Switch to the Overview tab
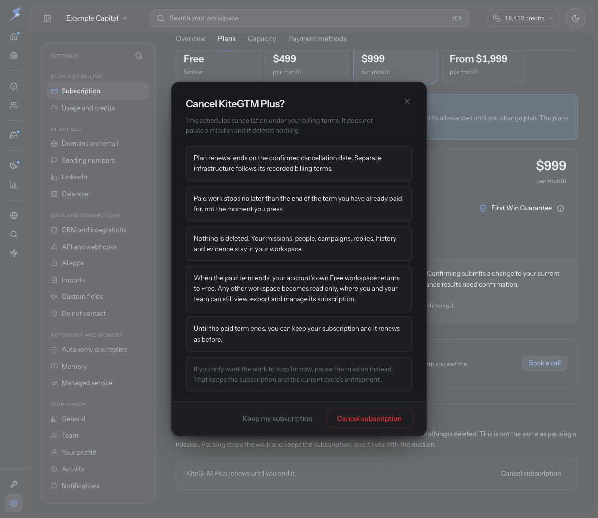The height and width of the screenshot is (518, 598). [191, 39]
